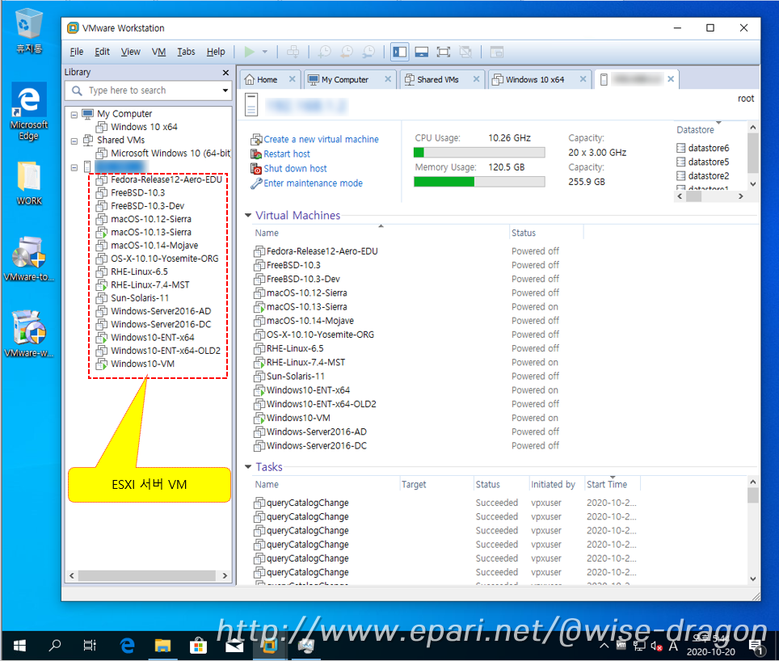
Task: Click the green Power On play button
Action: [250, 52]
